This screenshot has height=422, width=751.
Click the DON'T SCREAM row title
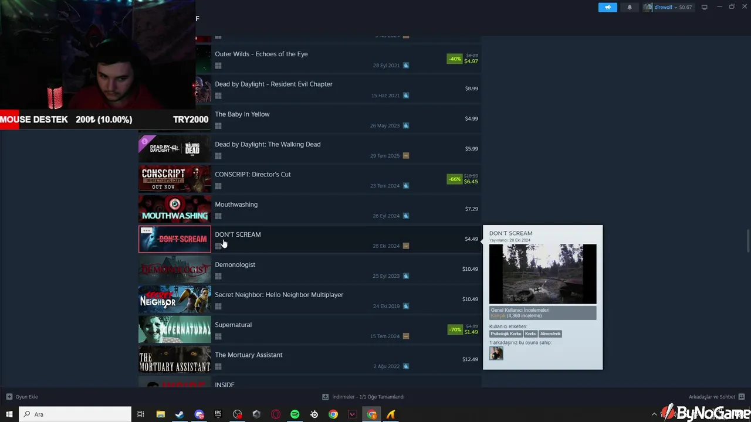238,234
